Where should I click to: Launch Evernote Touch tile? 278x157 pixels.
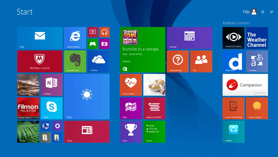(75, 61)
